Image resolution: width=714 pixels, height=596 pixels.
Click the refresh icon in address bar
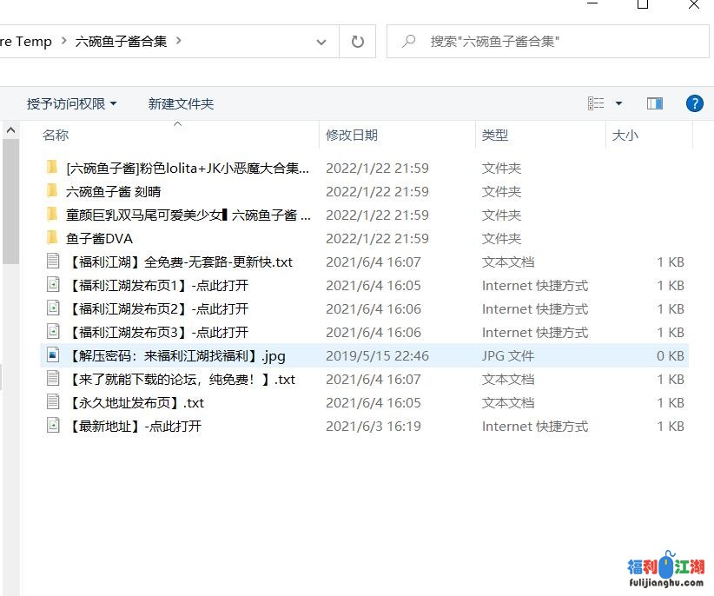pyautogui.click(x=357, y=41)
